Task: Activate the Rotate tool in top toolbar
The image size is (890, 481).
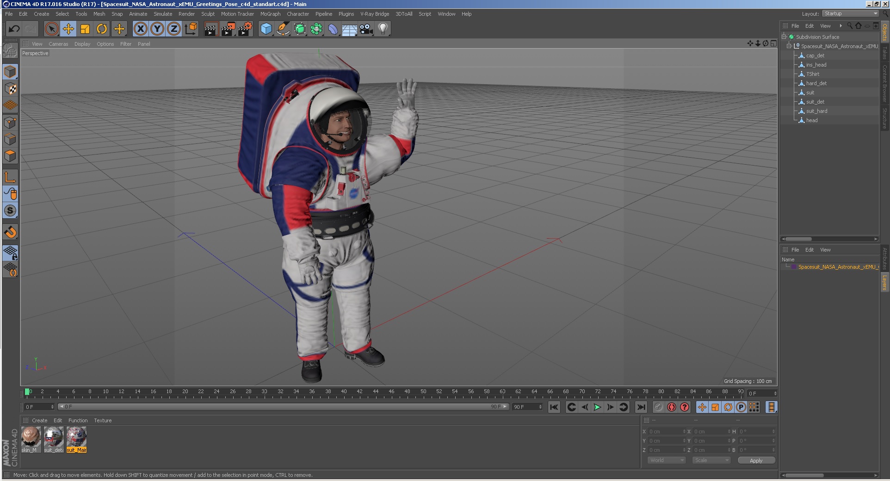Action: pos(102,29)
